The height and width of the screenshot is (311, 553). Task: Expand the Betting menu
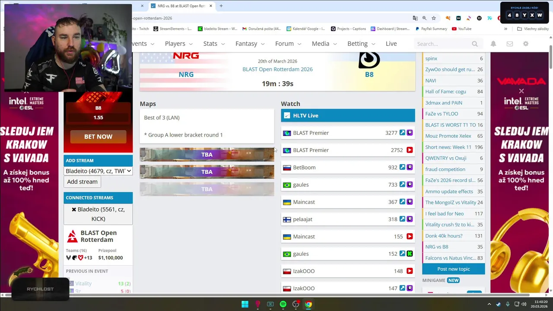pyautogui.click(x=361, y=44)
